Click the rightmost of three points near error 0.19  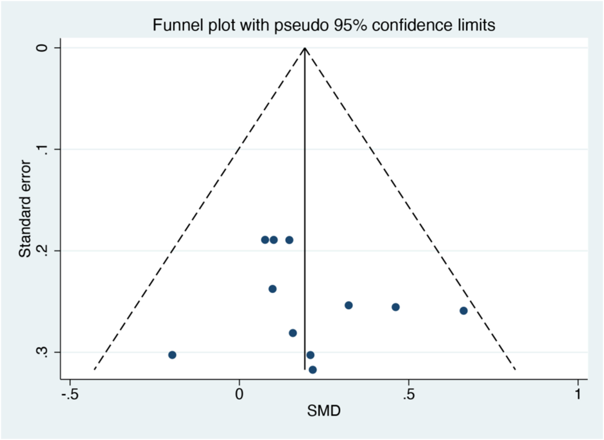[x=289, y=240]
